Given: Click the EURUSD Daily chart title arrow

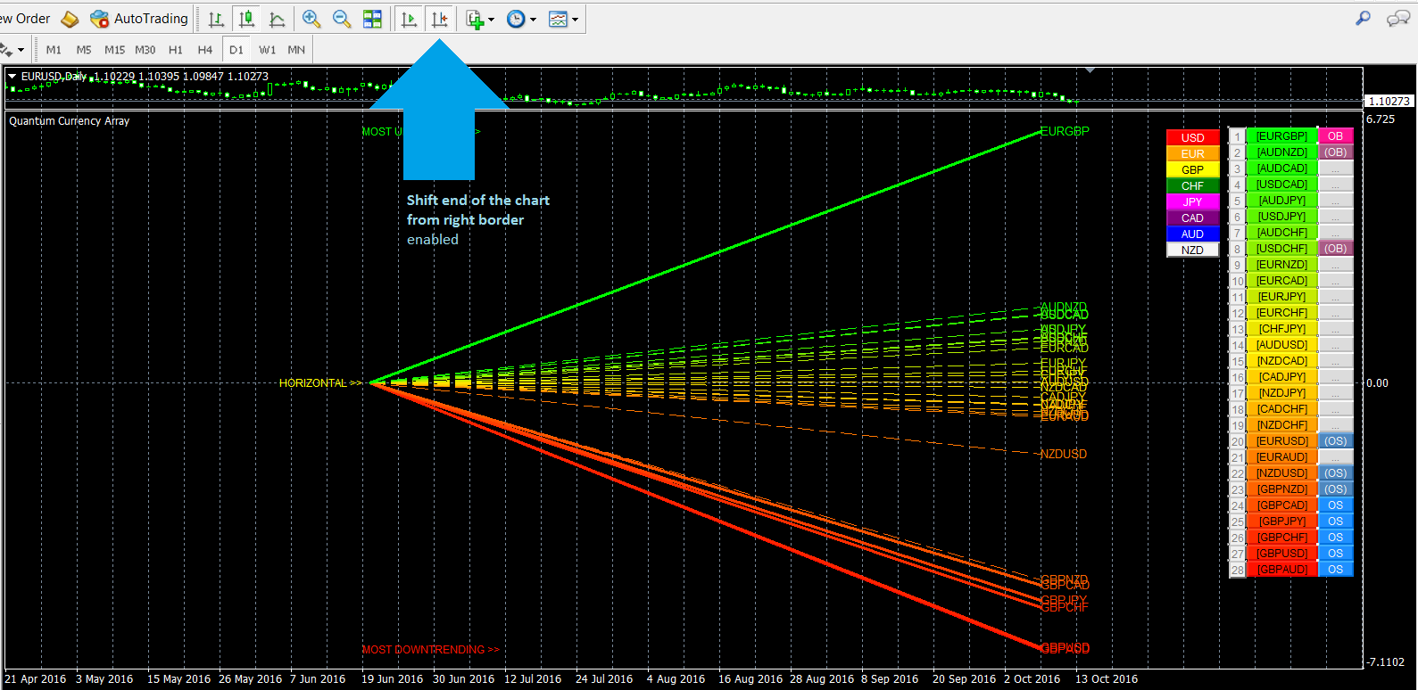Looking at the screenshot, I should tap(12, 77).
